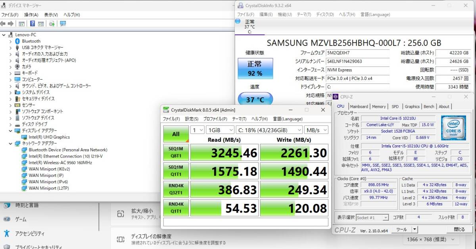The width and height of the screenshot is (476, 249).
Task: Run SEQ1M Q8T1 test
Action: click(x=176, y=152)
